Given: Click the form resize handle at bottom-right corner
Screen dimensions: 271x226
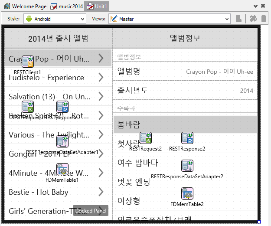Looking at the screenshot, I should (x=259, y=222).
